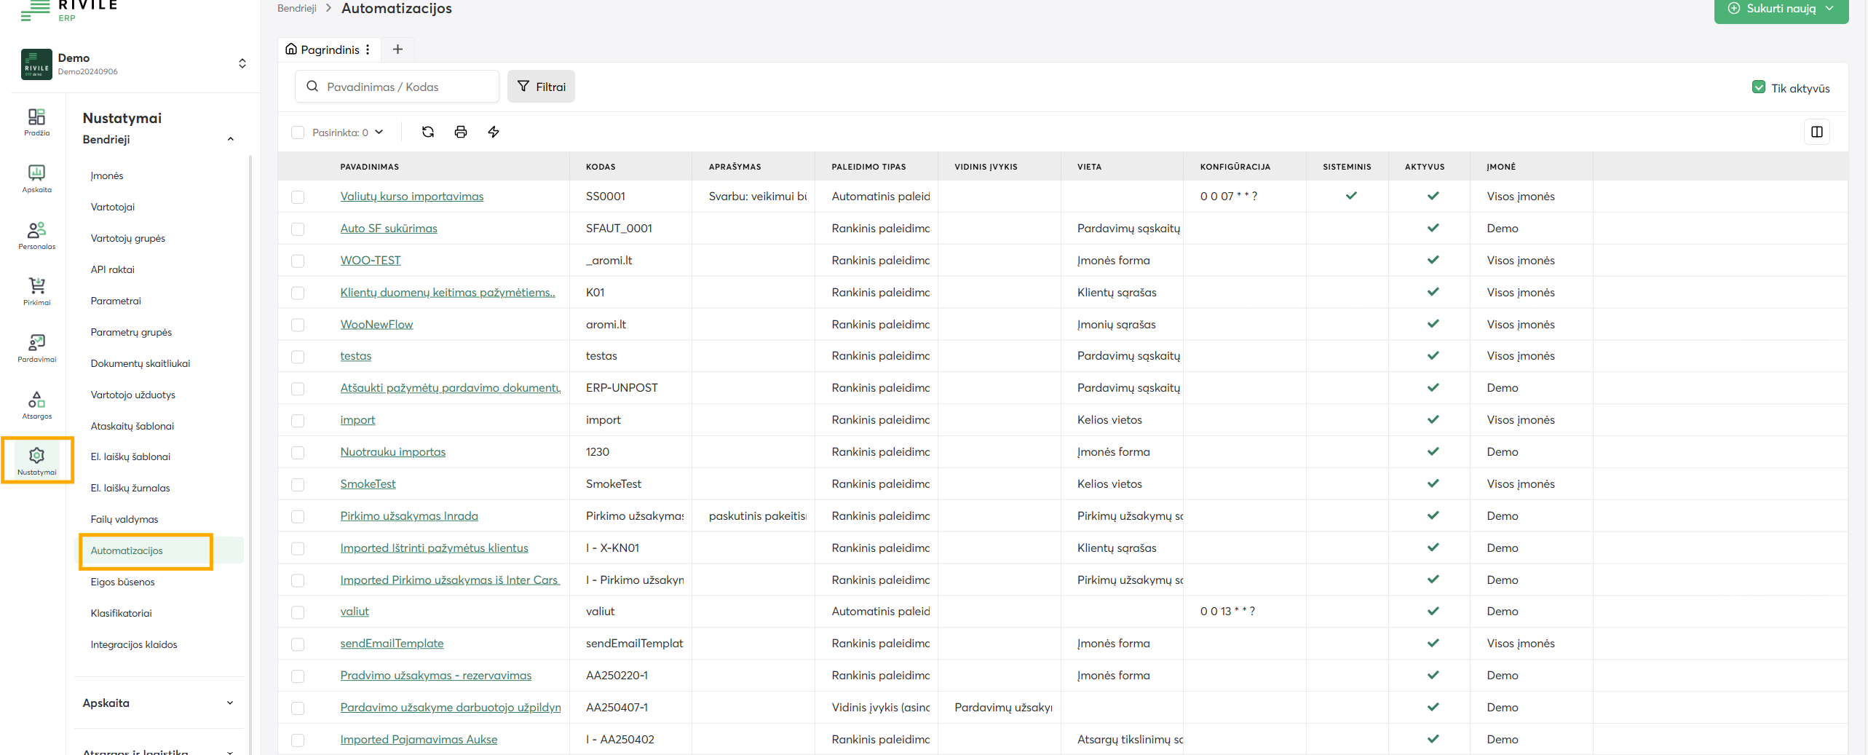The image size is (1868, 755).
Task: Click the refresh list icon
Action: coord(428,132)
